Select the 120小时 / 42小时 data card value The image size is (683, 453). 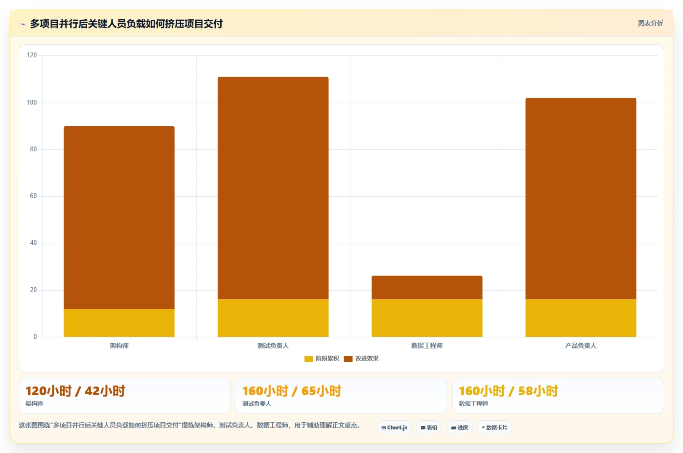(75, 391)
